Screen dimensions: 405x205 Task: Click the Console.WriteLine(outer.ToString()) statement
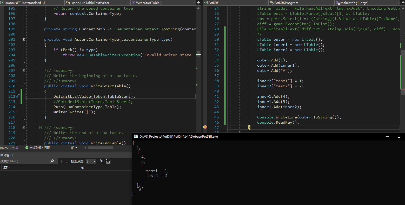coord(299,117)
